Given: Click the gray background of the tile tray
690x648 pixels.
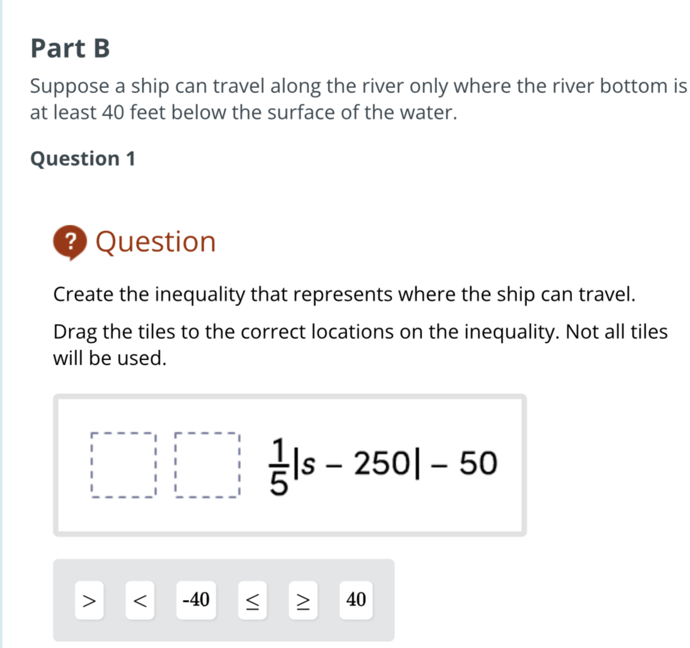Looking at the screenshot, I should point(225,631).
